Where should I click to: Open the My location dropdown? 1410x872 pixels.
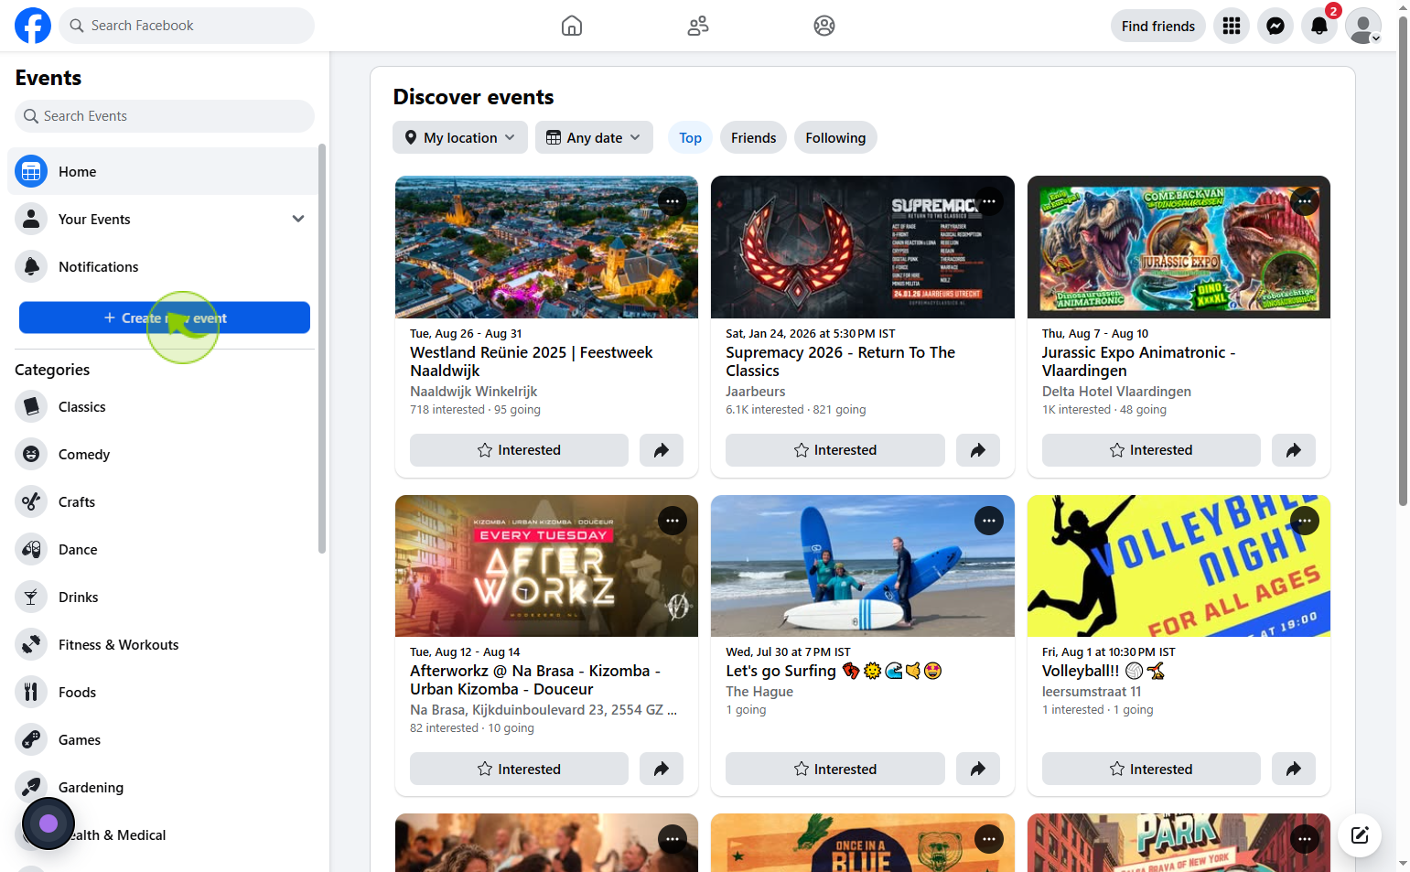[x=460, y=137]
